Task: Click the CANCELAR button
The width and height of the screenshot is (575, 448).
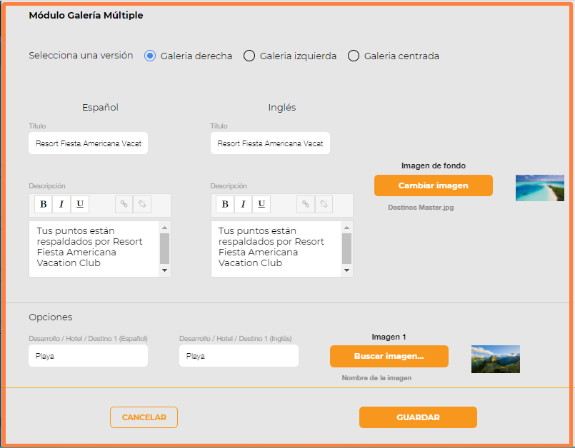Action: click(x=144, y=417)
